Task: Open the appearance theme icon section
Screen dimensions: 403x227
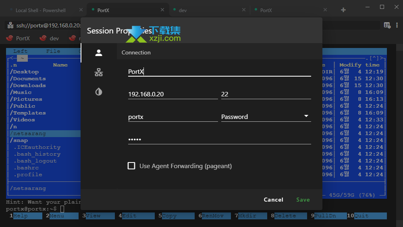Action: pyautogui.click(x=99, y=92)
